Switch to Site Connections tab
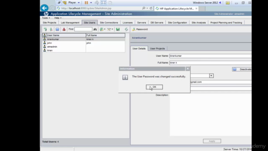The height and width of the screenshot is (151, 268). coord(109,23)
